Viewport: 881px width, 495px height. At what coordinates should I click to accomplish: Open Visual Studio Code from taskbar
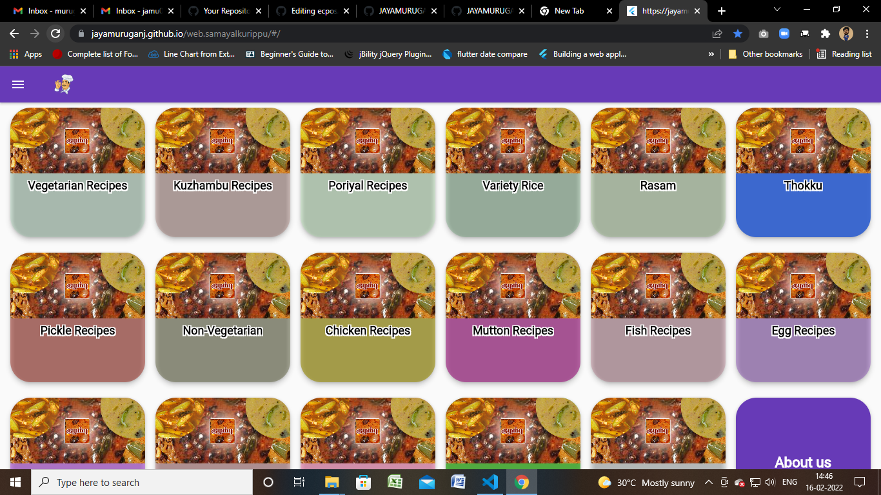click(490, 482)
